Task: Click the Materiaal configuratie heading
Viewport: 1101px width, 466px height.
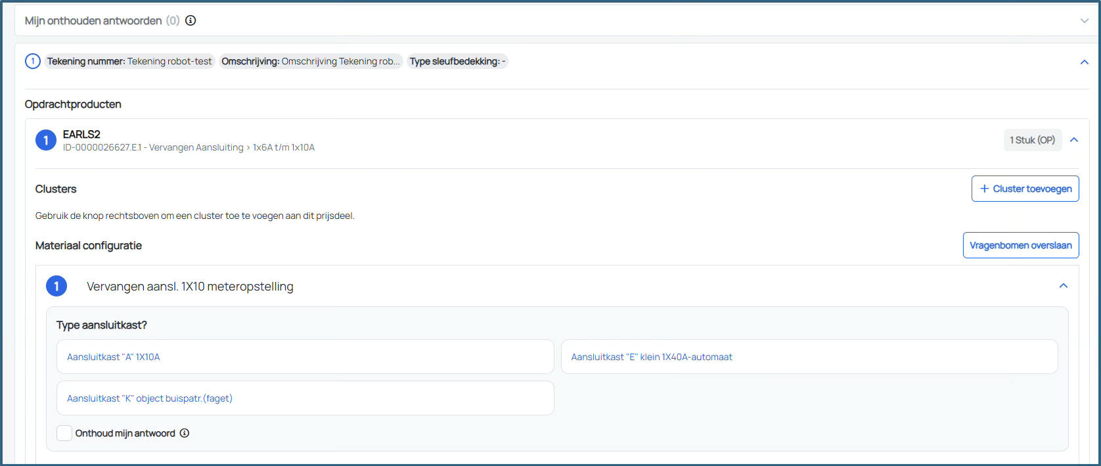Action: 89,245
